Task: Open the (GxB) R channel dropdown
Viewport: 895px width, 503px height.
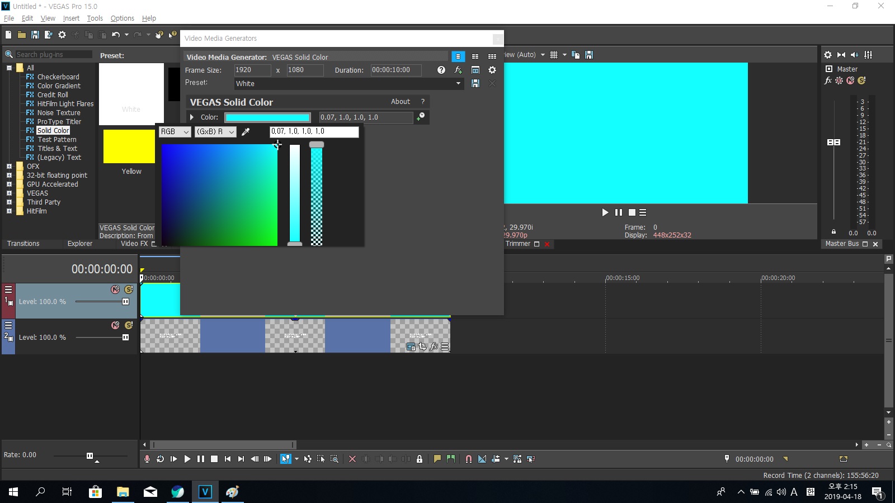Action: tap(215, 132)
